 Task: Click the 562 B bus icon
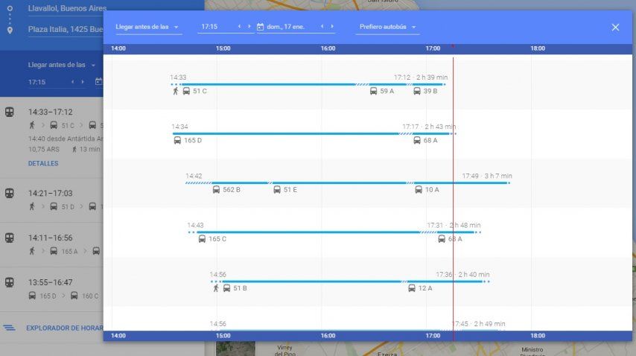pyautogui.click(x=216, y=189)
